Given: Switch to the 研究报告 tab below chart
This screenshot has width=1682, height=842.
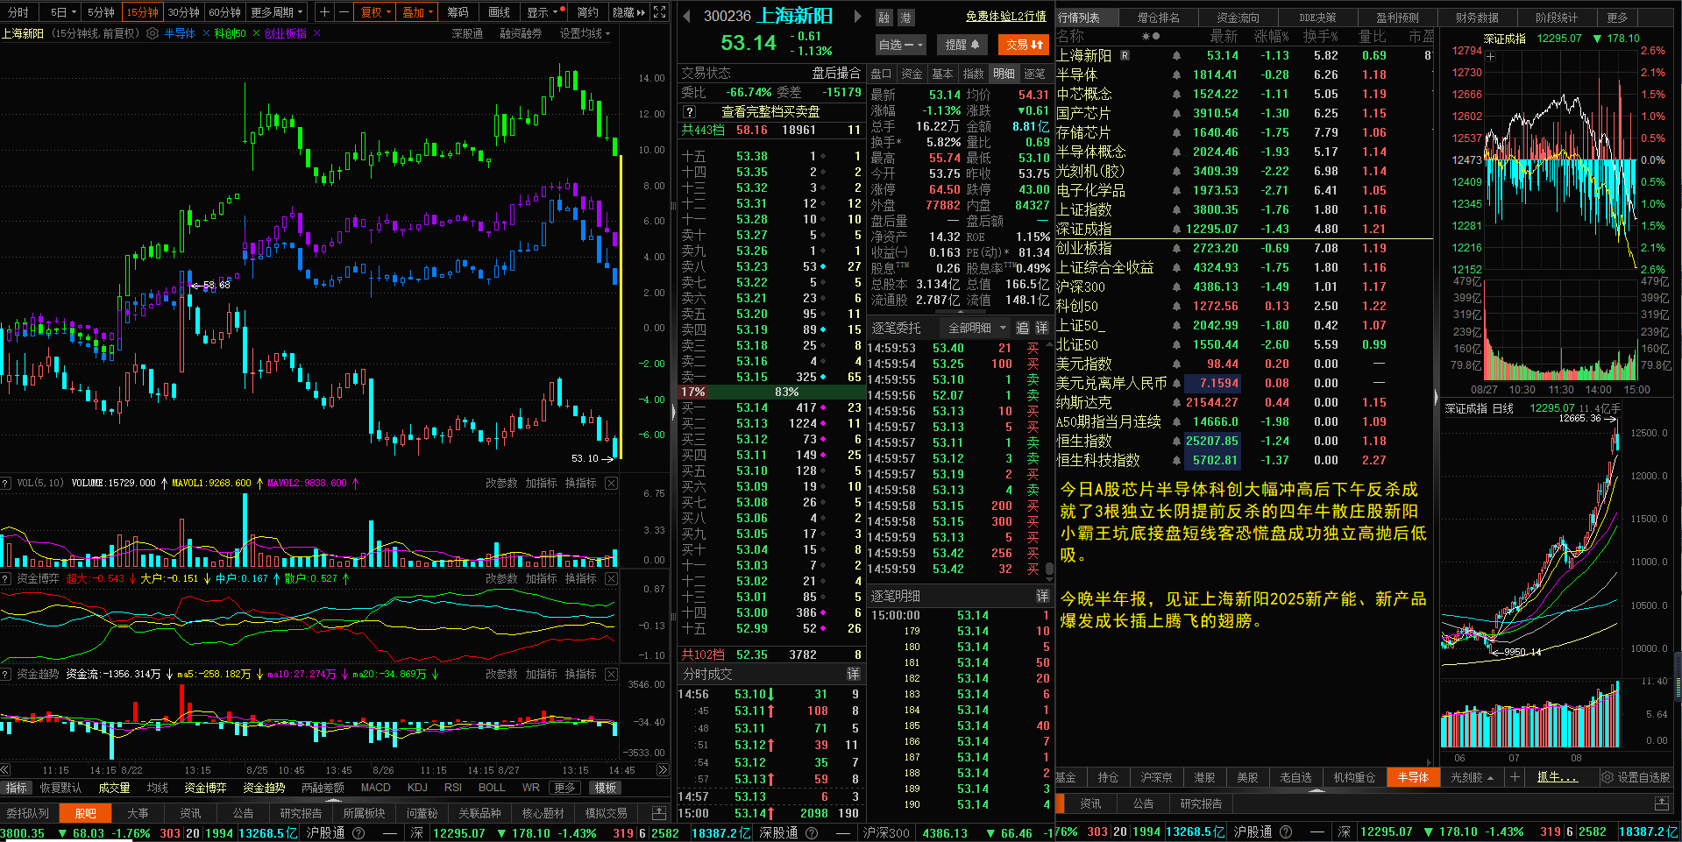Looking at the screenshot, I should pos(300,813).
